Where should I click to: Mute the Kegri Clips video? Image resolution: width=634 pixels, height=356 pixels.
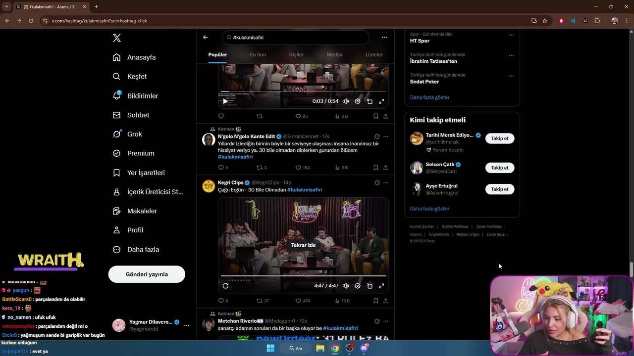(x=346, y=286)
